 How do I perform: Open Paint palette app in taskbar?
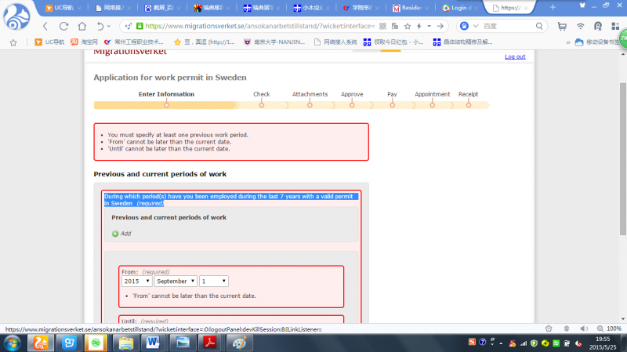(239, 343)
